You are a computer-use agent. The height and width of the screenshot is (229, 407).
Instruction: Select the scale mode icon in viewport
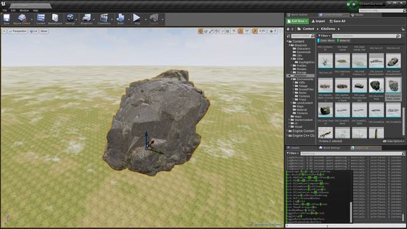point(211,31)
